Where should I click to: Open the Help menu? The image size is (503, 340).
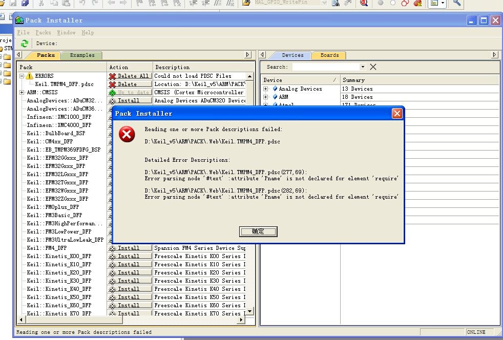point(88,32)
